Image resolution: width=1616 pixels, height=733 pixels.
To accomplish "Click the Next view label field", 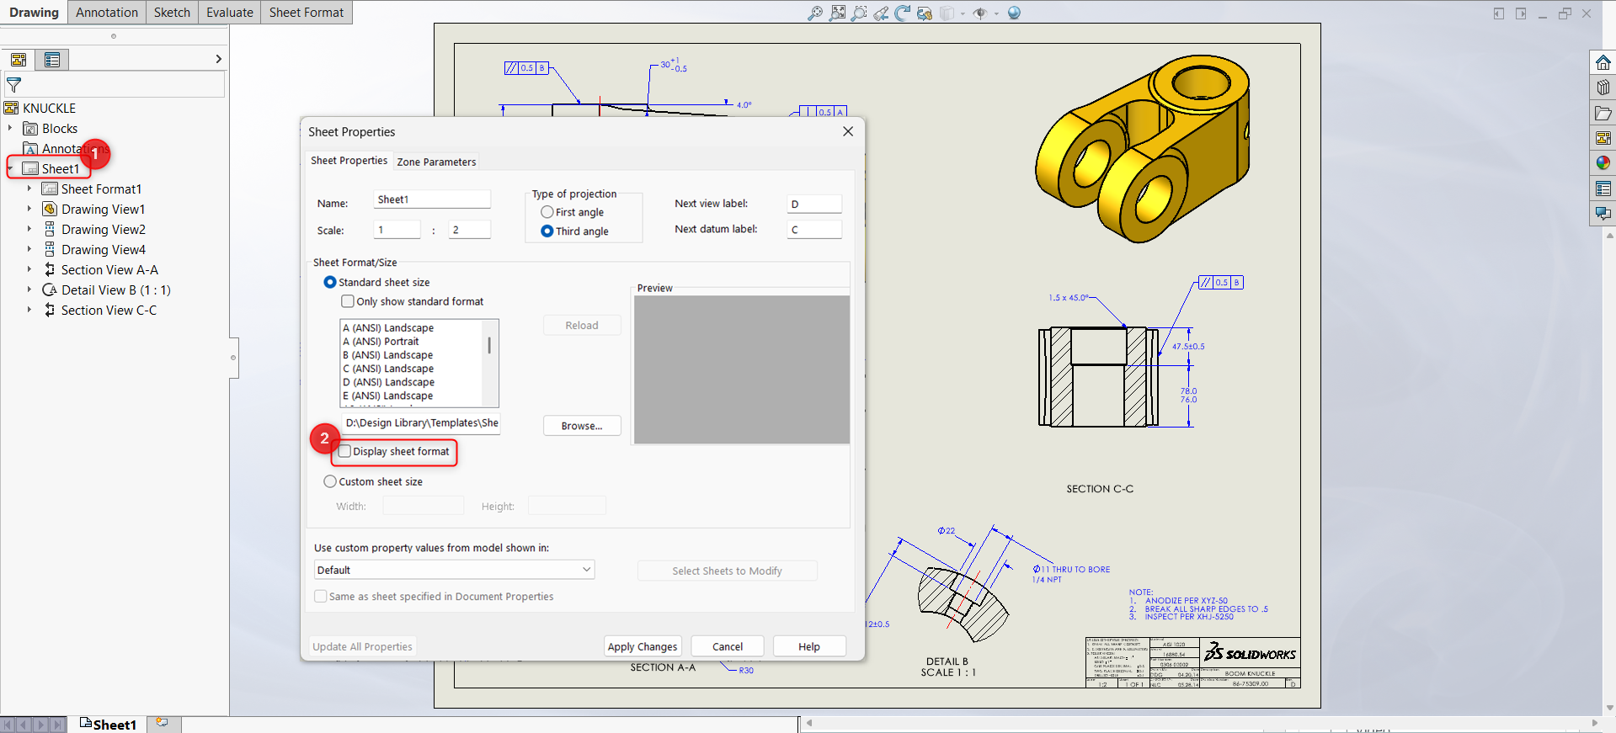I will click(x=814, y=204).
